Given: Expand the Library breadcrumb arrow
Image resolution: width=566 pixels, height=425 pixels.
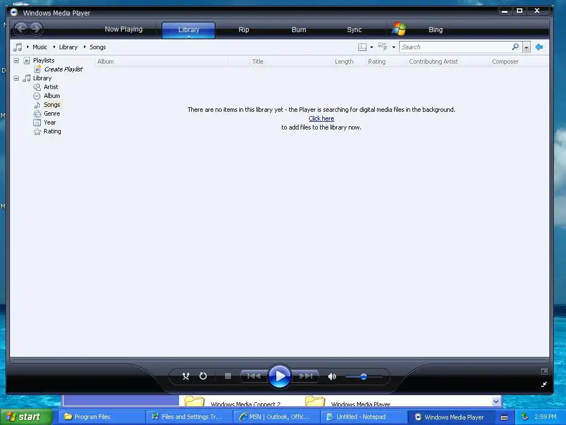Looking at the screenshot, I should [x=54, y=47].
